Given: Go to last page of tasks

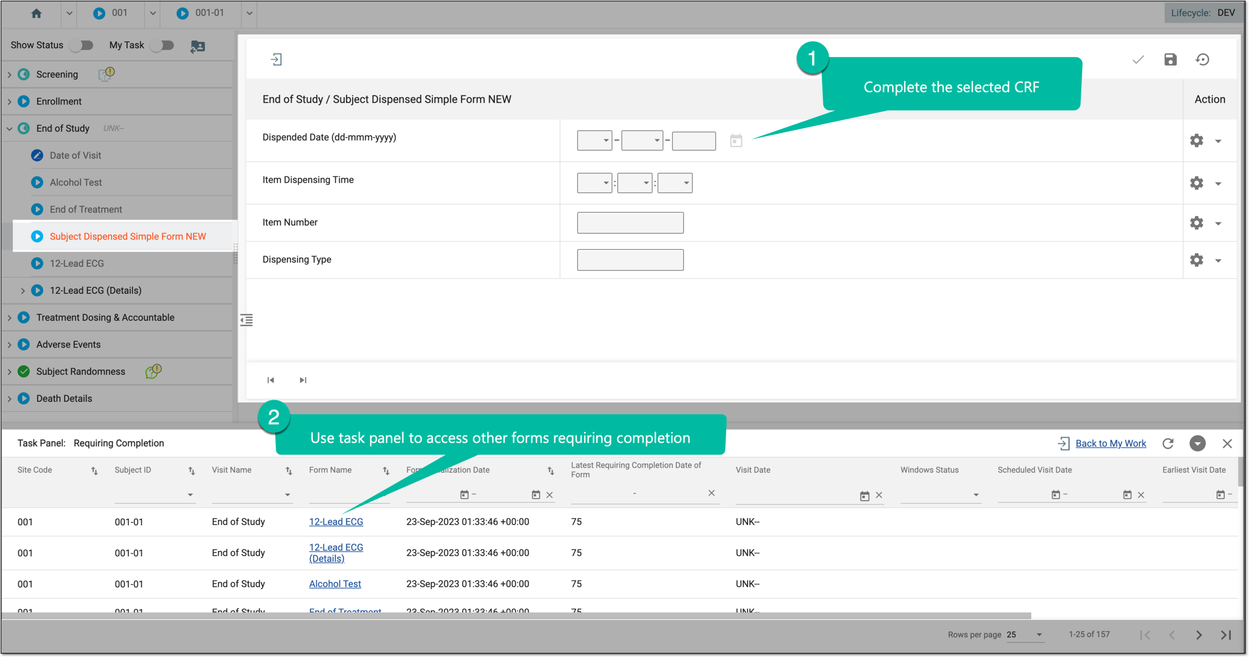Looking at the screenshot, I should [x=1226, y=635].
